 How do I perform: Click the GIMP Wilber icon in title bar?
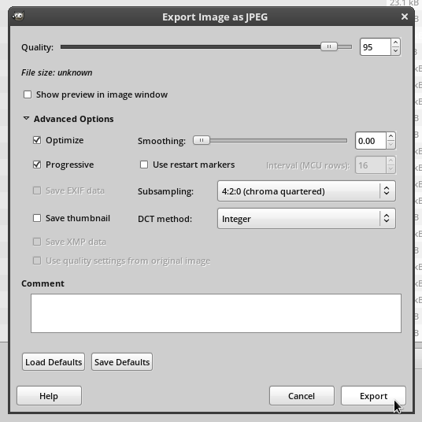(x=18, y=17)
